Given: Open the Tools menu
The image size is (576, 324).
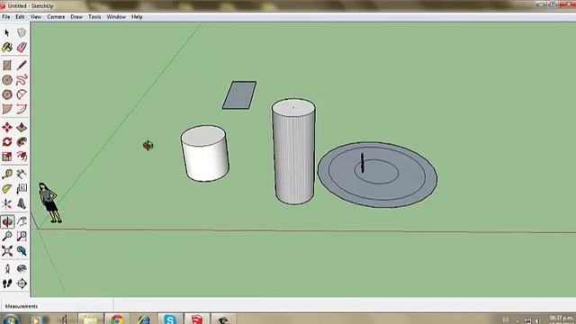Looking at the screenshot, I should pos(94,17).
